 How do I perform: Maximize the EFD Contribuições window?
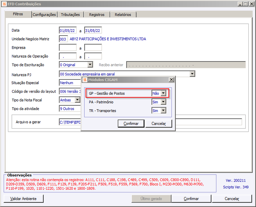click(246, 4)
